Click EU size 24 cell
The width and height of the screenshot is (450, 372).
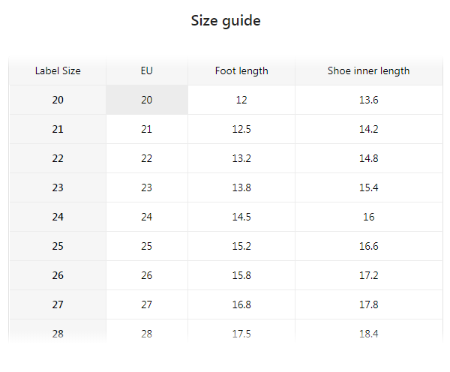[x=147, y=217]
